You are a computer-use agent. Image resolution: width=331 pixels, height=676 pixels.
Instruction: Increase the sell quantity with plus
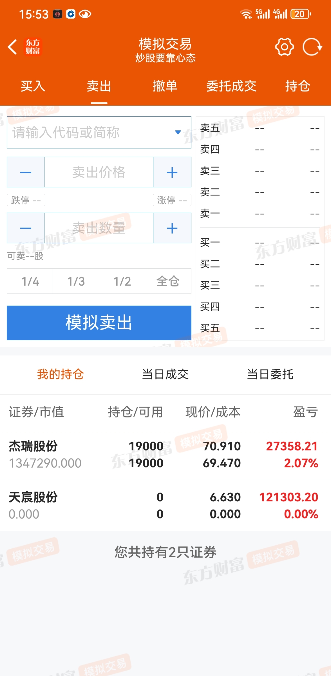coord(172,228)
